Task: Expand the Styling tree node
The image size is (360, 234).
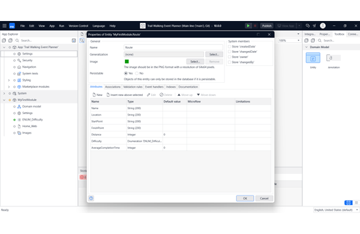Action: click(x=9, y=80)
